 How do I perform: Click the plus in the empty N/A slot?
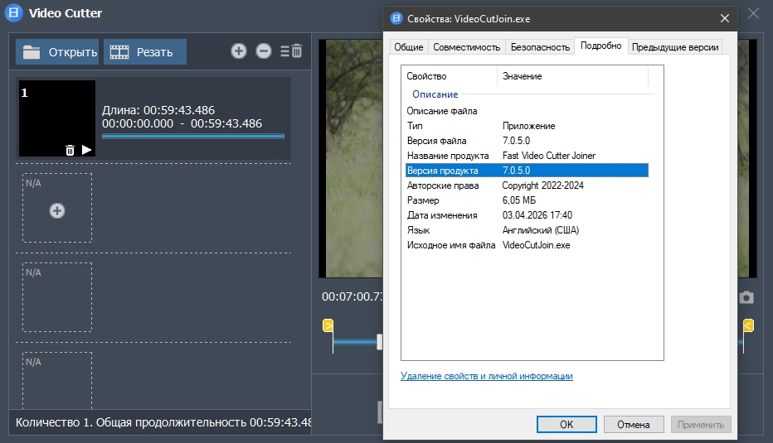[x=57, y=211]
